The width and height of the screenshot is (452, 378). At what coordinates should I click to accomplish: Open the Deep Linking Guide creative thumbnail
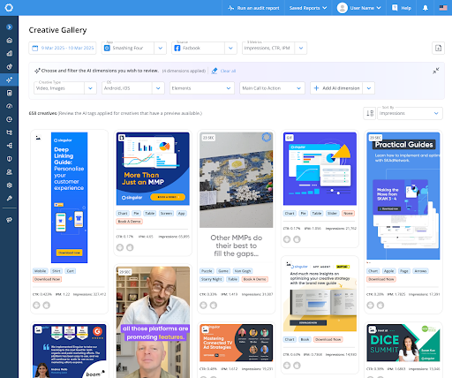[69, 198]
